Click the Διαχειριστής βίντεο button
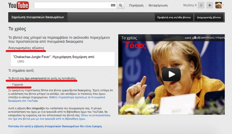Viewport: 232px width, 134px height. click(x=209, y=17)
